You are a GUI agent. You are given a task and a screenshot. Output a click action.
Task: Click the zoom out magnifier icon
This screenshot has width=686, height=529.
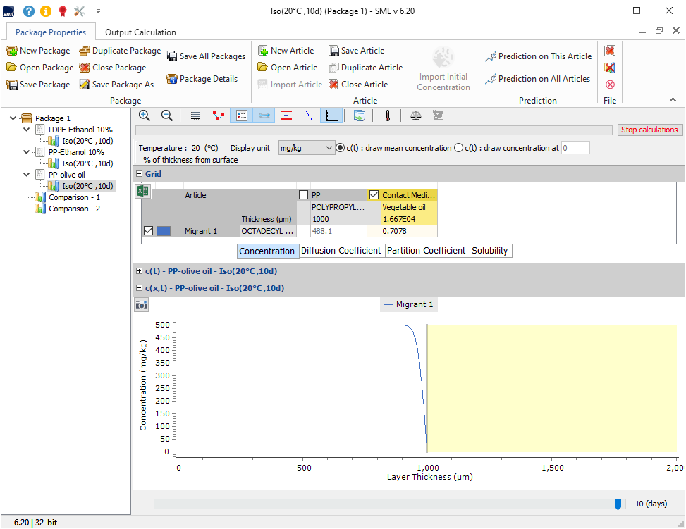click(x=167, y=116)
